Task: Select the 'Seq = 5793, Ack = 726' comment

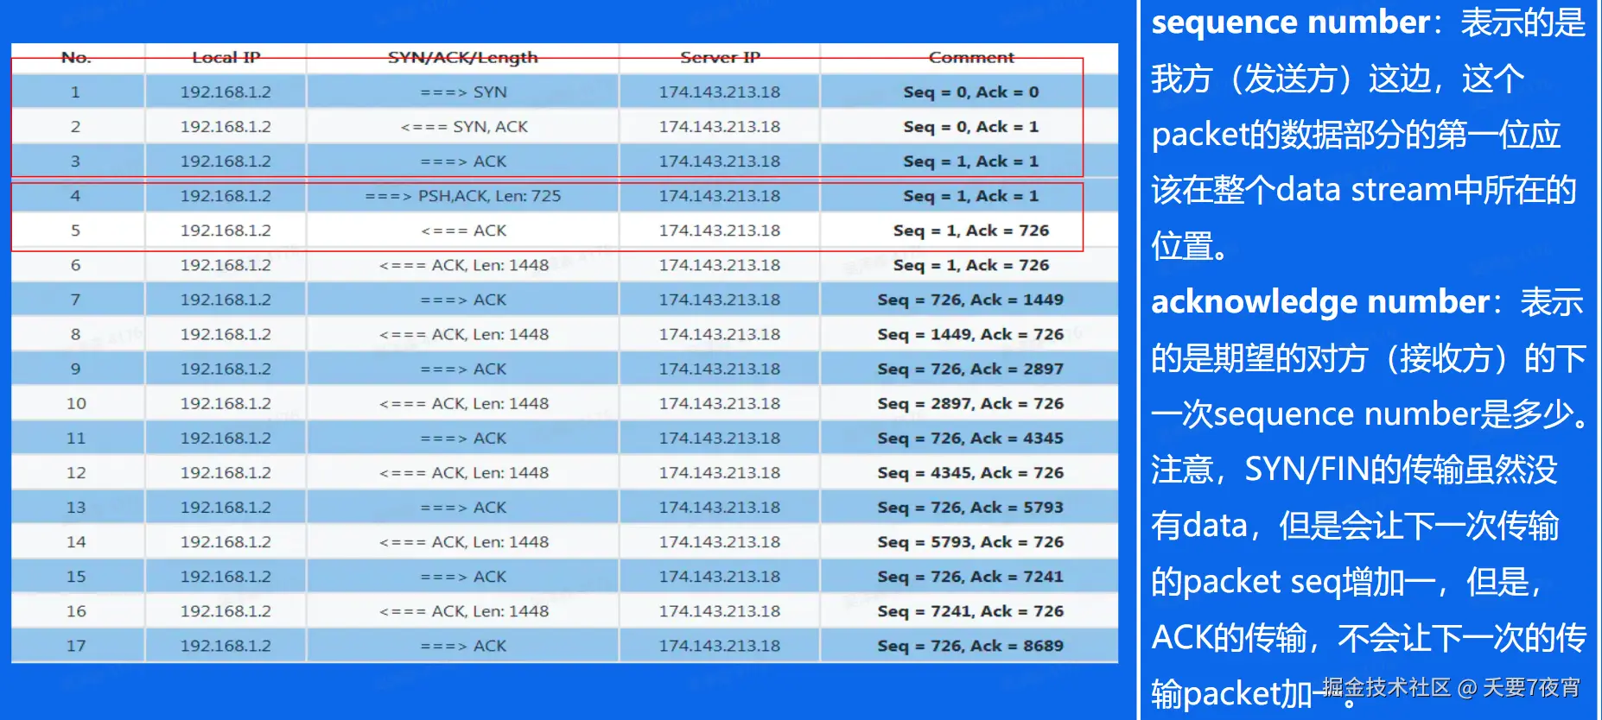Action: [x=970, y=541]
